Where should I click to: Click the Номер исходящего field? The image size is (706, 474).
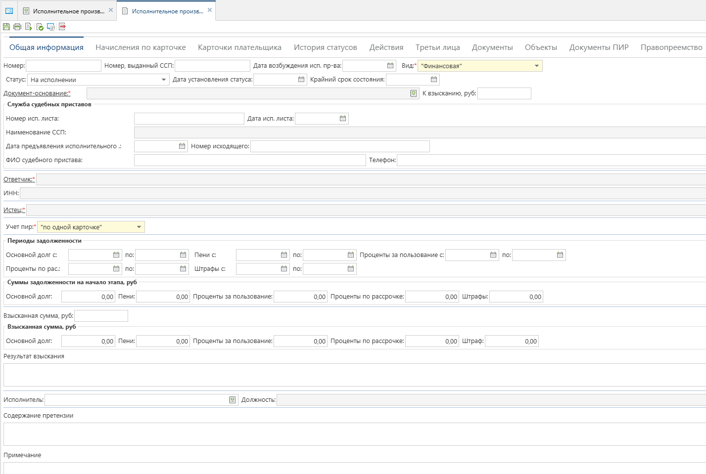[340, 146]
